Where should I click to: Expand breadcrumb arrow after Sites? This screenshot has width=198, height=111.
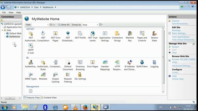pos(41,7)
